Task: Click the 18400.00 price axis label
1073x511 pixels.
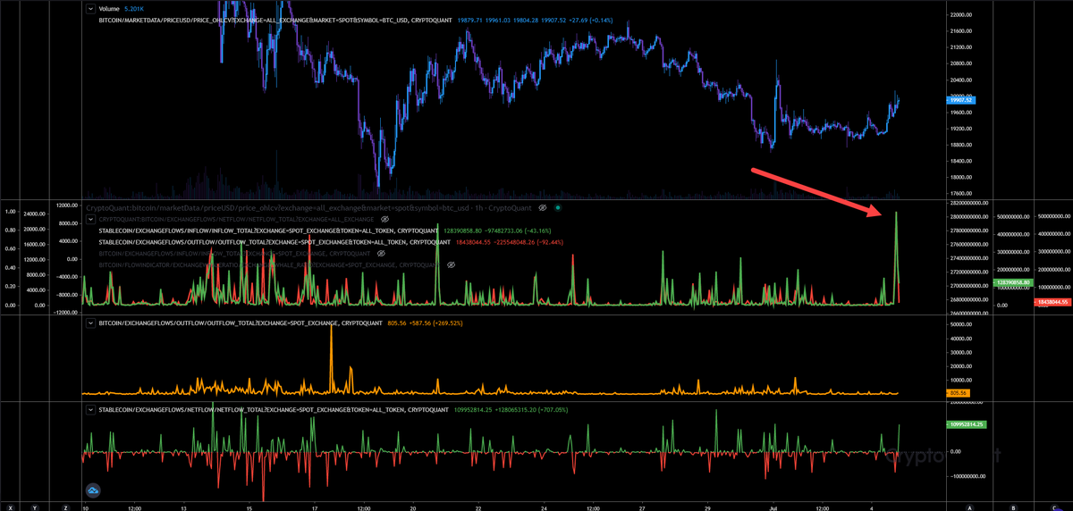Action: [x=961, y=161]
